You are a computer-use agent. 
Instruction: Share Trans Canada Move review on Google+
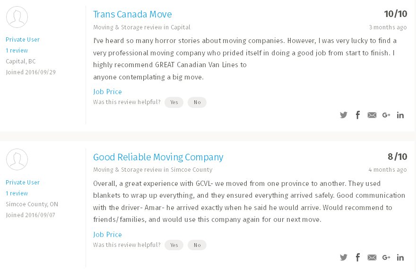[386, 115]
